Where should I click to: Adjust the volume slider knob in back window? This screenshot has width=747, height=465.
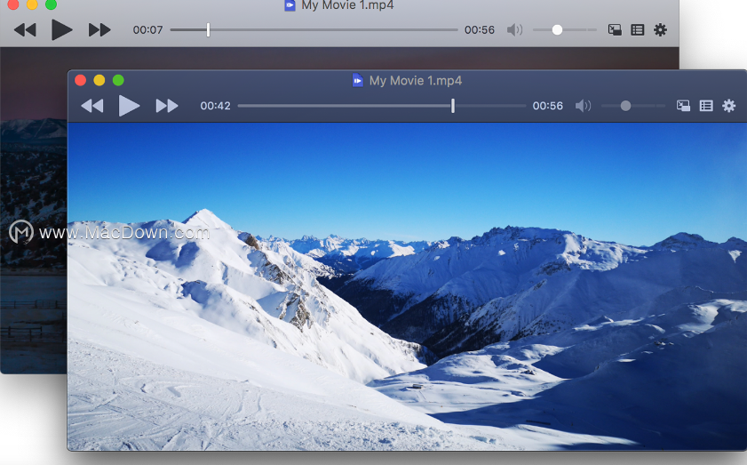click(557, 30)
